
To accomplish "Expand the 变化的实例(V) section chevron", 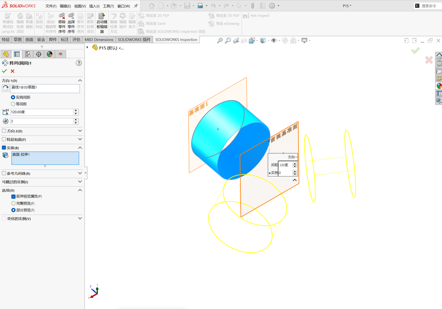I will point(80,218).
